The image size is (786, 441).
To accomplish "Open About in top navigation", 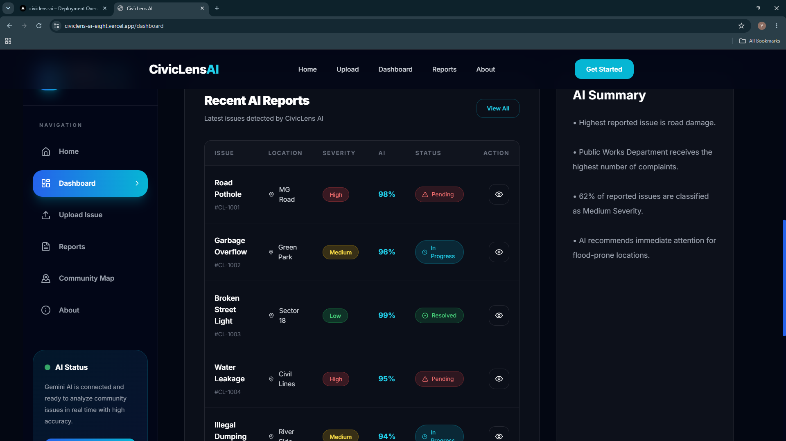I will click(x=486, y=69).
